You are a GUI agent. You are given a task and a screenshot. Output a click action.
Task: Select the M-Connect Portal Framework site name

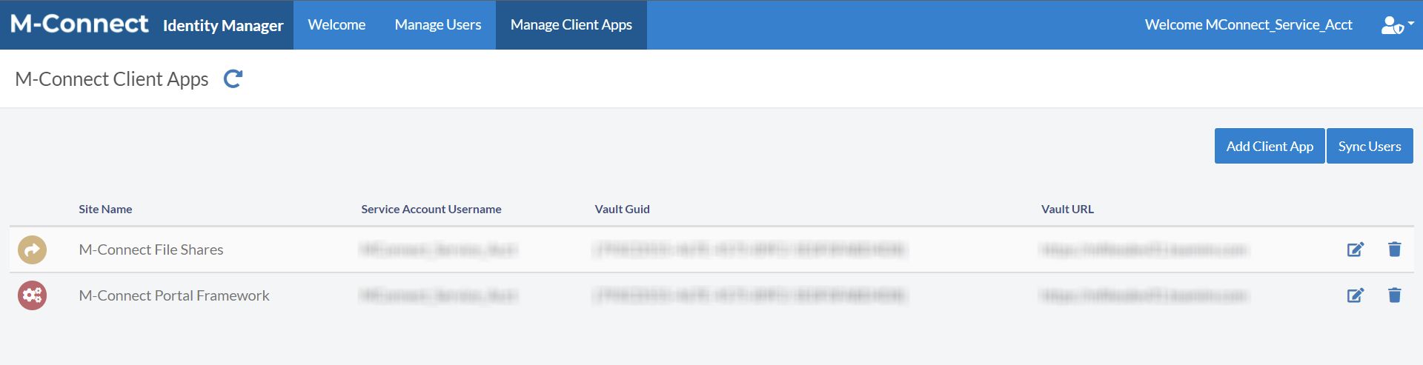174,296
